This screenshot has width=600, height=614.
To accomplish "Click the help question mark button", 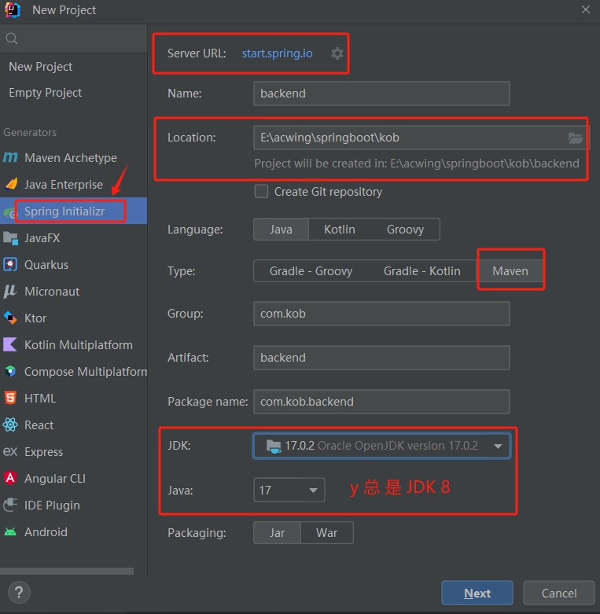I will click(x=19, y=593).
